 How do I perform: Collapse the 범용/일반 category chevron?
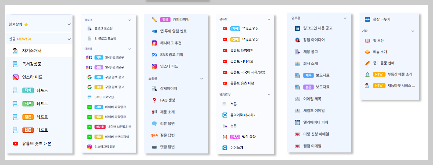click(x=269, y=95)
